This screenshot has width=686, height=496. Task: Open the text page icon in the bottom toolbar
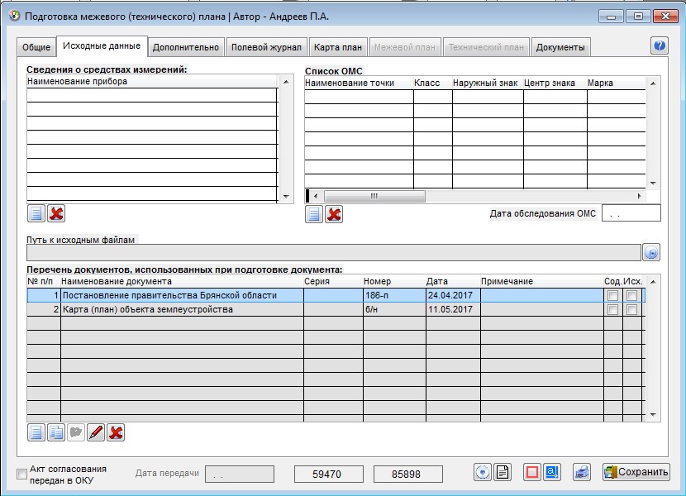click(x=503, y=472)
